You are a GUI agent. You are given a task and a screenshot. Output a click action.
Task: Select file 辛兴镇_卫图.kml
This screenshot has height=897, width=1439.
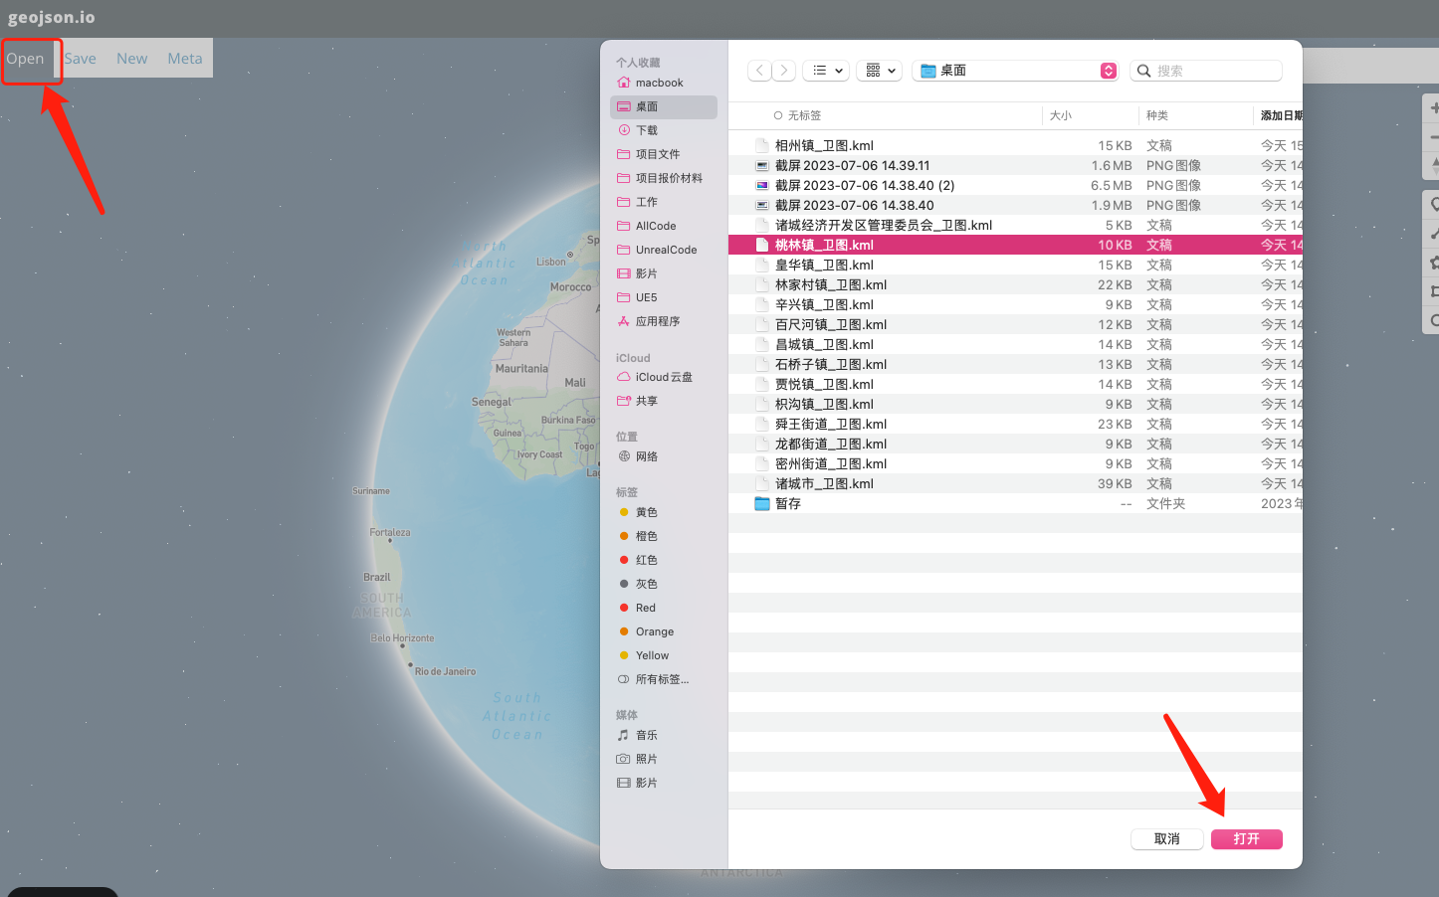click(1015, 304)
